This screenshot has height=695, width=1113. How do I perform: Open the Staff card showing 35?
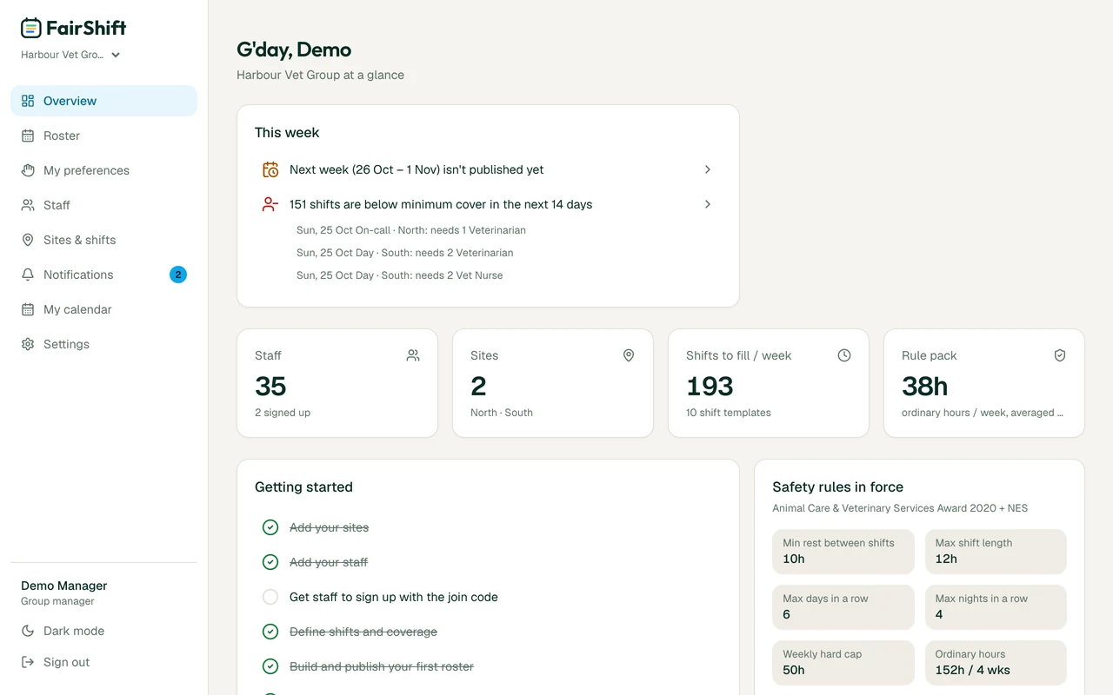[337, 383]
